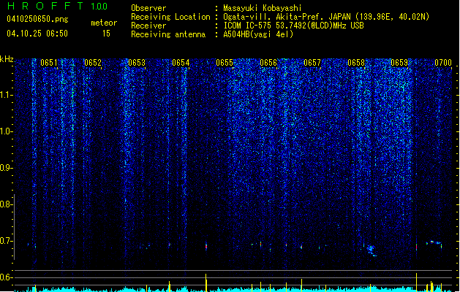
Task: Click the red meteor echo near 0659
Action: coord(416,246)
